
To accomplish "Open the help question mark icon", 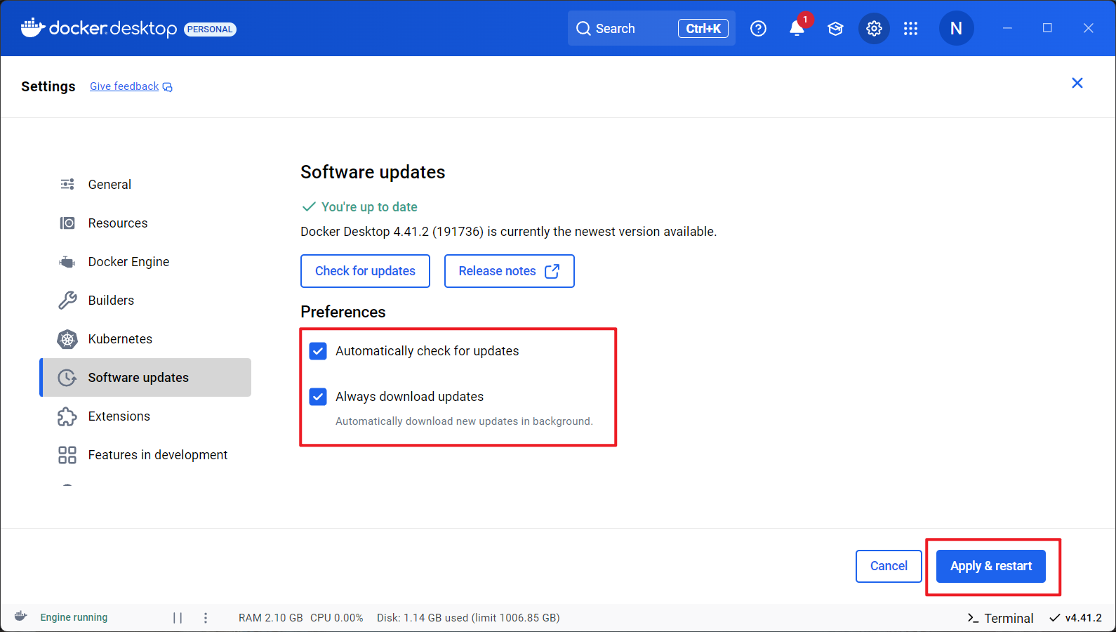I will [x=758, y=29].
